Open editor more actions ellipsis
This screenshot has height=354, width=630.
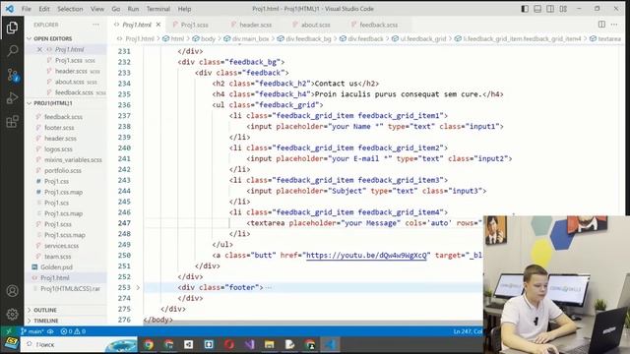point(614,25)
